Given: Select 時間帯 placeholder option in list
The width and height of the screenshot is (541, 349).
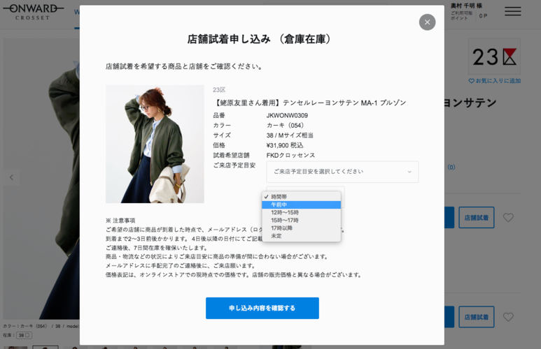Looking at the screenshot, I should tap(301, 197).
